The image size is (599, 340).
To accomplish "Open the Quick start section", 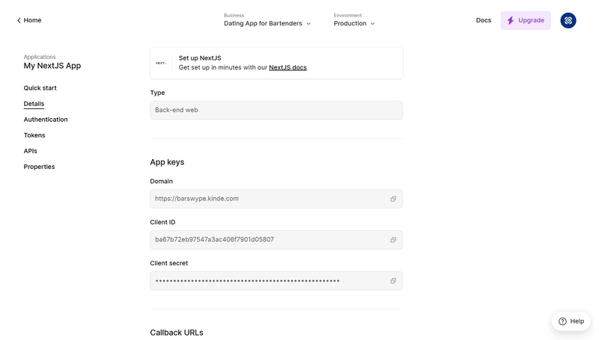I will (40, 88).
